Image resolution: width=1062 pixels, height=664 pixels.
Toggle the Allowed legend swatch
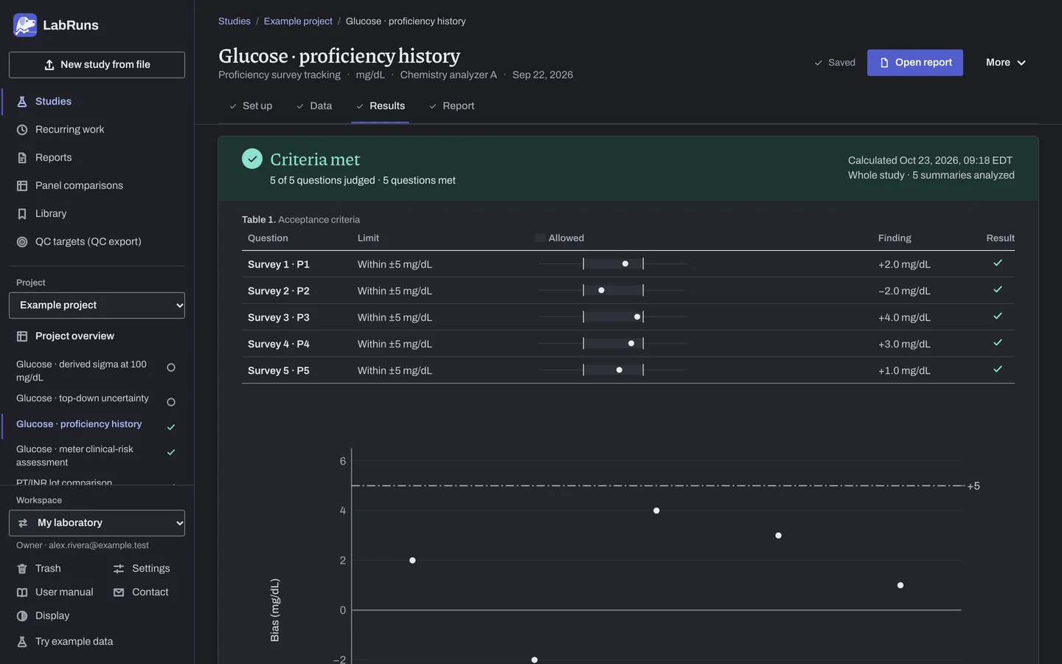tap(540, 238)
